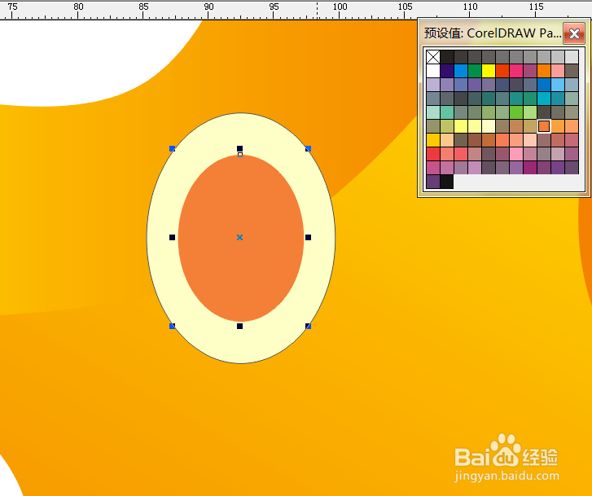Select the bright blue swatch beside indigo

[x=461, y=71]
